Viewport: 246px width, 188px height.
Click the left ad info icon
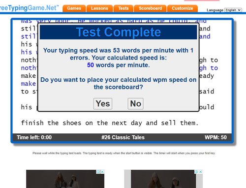pos(98,172)
